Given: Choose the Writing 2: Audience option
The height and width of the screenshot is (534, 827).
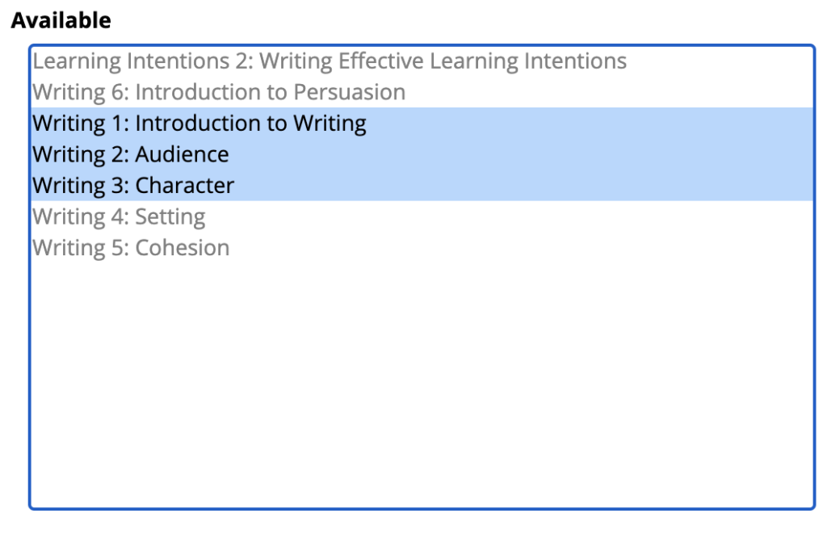Looking at the screenshot, I should (131, 154).
